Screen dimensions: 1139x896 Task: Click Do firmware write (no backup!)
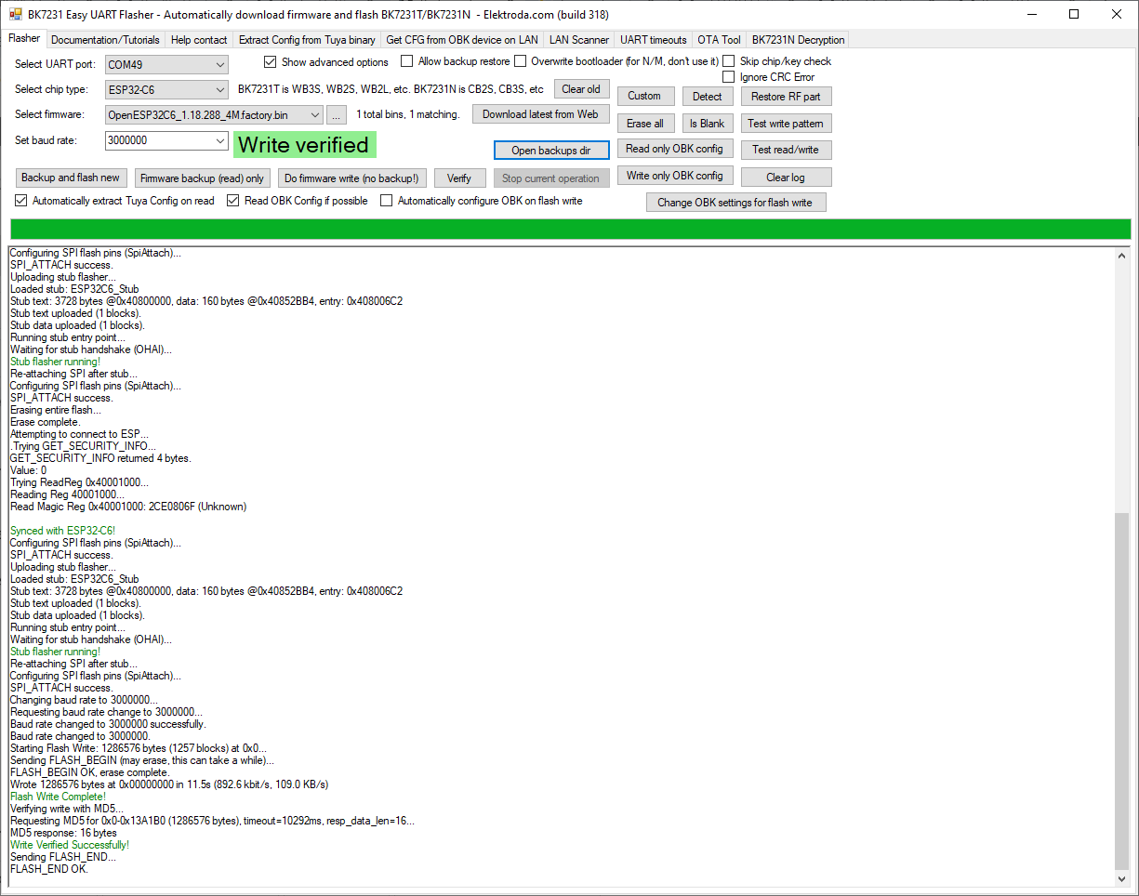351,178
